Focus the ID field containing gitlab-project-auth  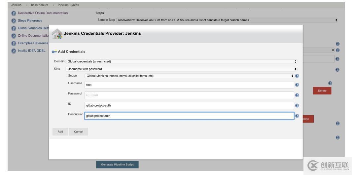[189, 105]
